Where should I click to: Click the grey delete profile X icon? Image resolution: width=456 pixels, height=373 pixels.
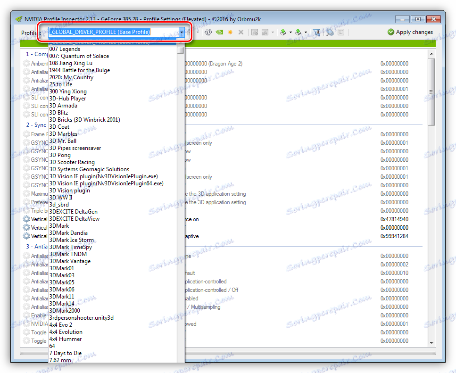coord(241,32)
